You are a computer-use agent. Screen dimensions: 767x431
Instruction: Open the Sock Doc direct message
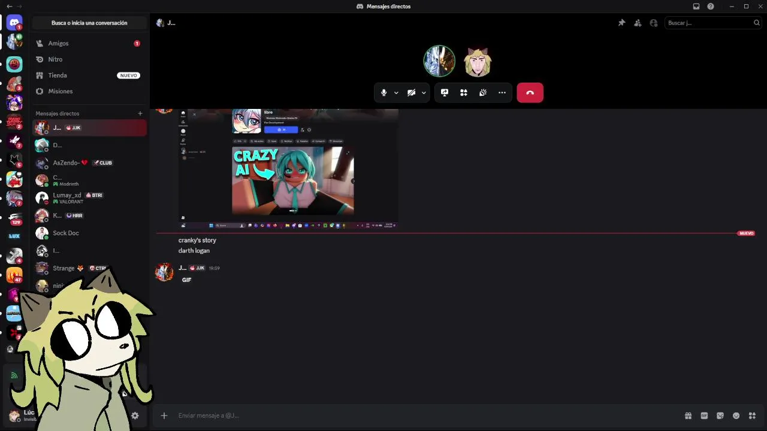point(89,233)
